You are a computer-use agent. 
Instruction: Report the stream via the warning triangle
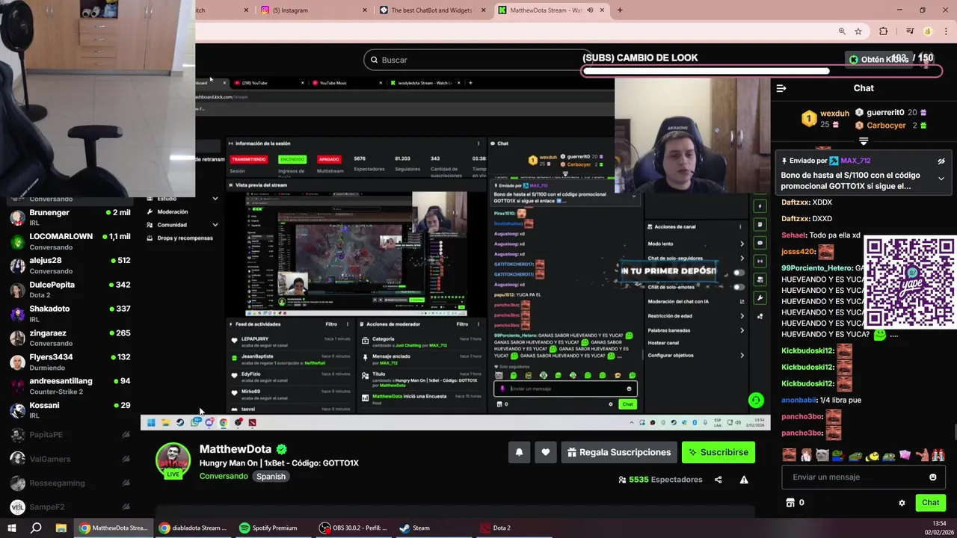click(x=744, y=480)
